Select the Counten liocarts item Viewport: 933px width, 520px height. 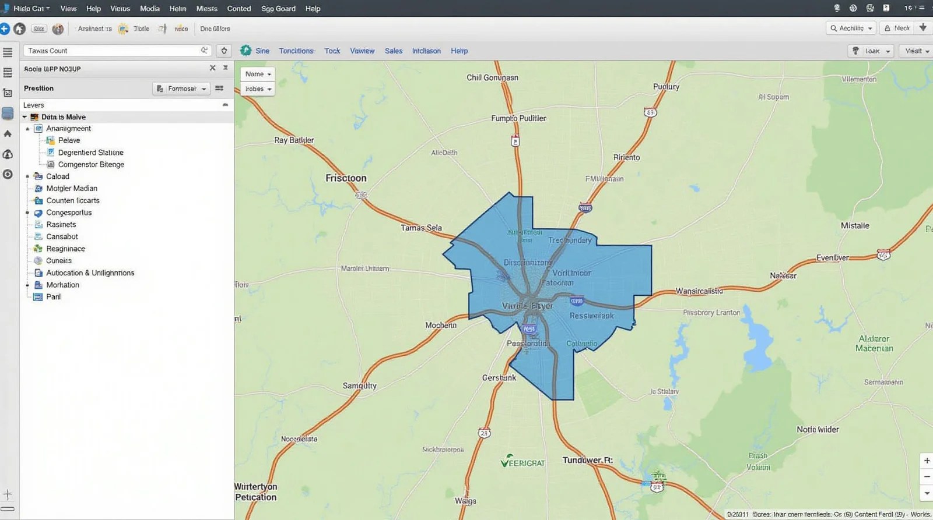point(73,201)
